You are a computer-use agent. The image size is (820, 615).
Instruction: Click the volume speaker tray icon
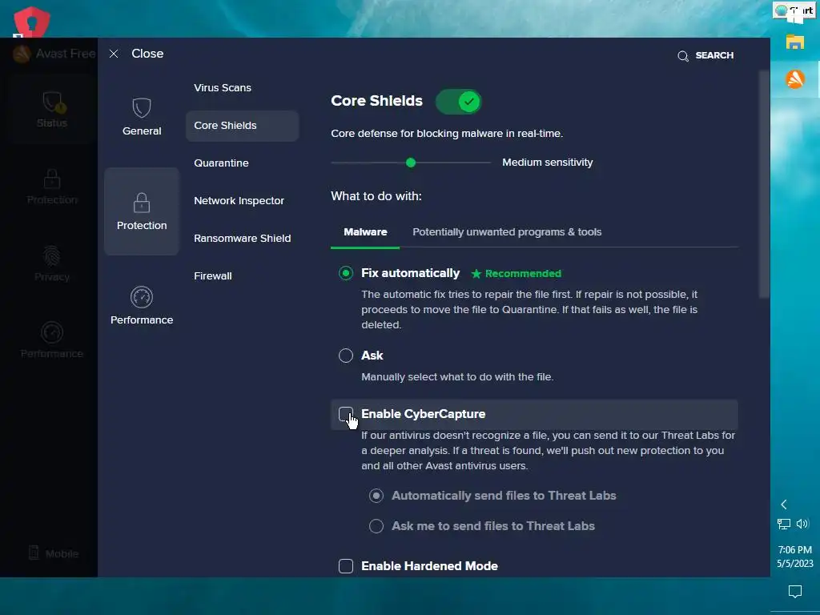[x=802, y=524]
